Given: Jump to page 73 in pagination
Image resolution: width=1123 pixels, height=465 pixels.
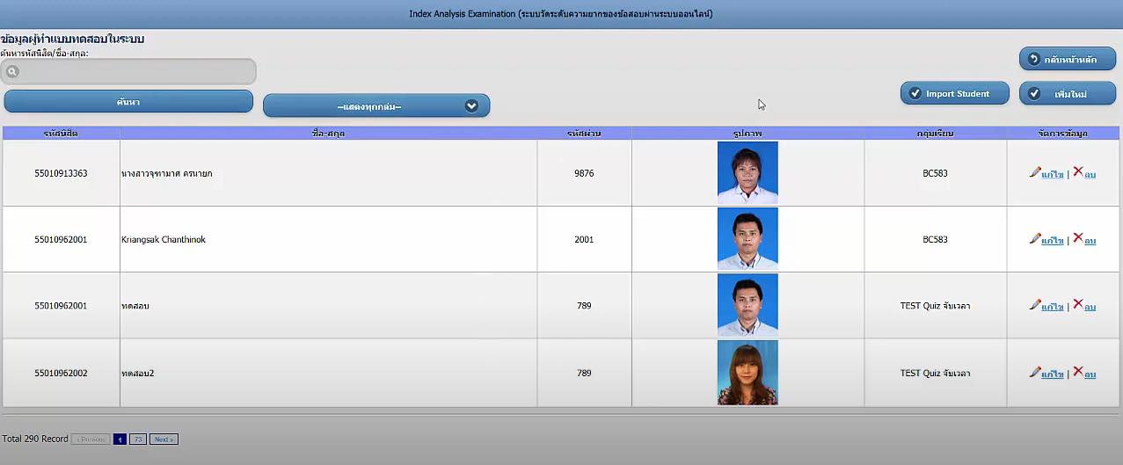Looking at the screenshot, I should pos(138,440).
